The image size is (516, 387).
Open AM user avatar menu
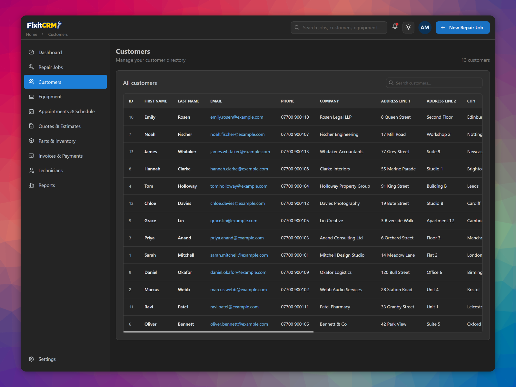425,27
